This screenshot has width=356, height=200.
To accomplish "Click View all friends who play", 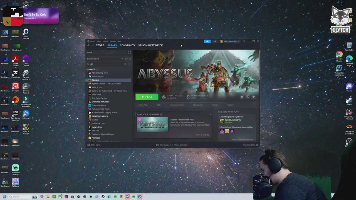I will pyautogui.click(x=242, y=139).
